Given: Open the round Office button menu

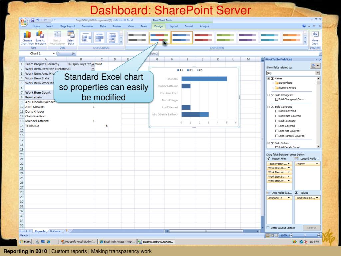Looking at the screenshot, I should [24, 22].
